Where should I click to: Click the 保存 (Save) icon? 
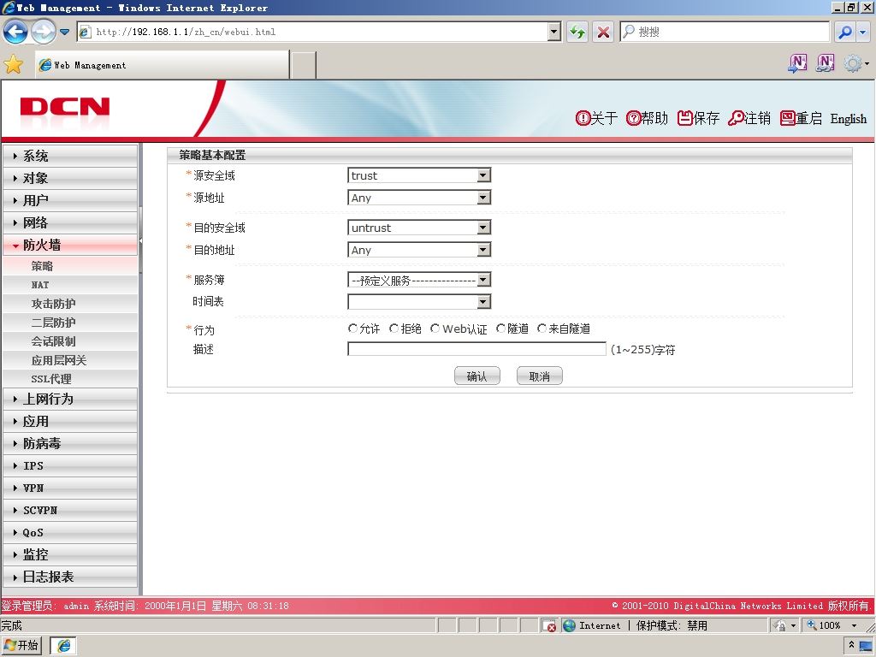(684, 118)
